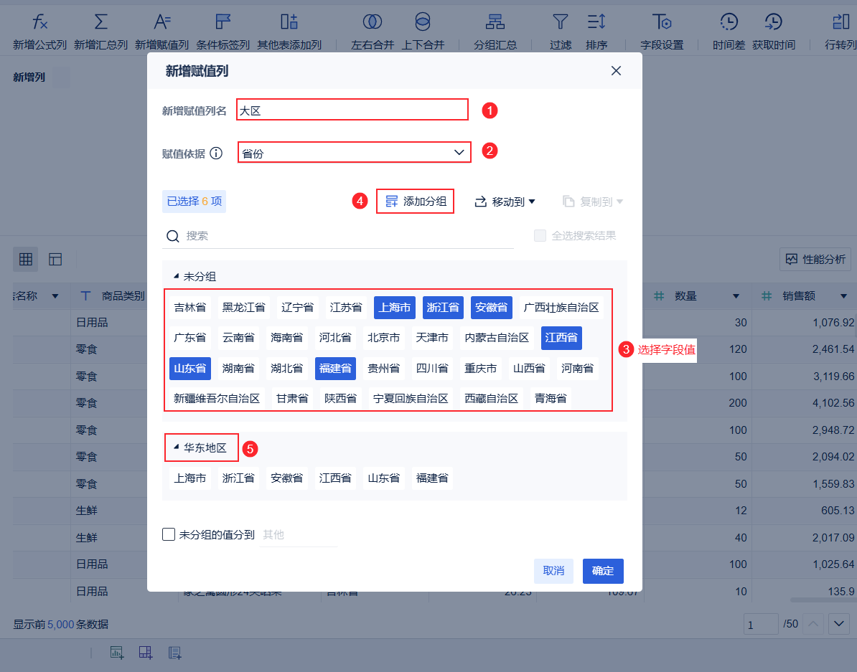Toggle the 未分组的值分到 checkbox

tap(169, 534)
